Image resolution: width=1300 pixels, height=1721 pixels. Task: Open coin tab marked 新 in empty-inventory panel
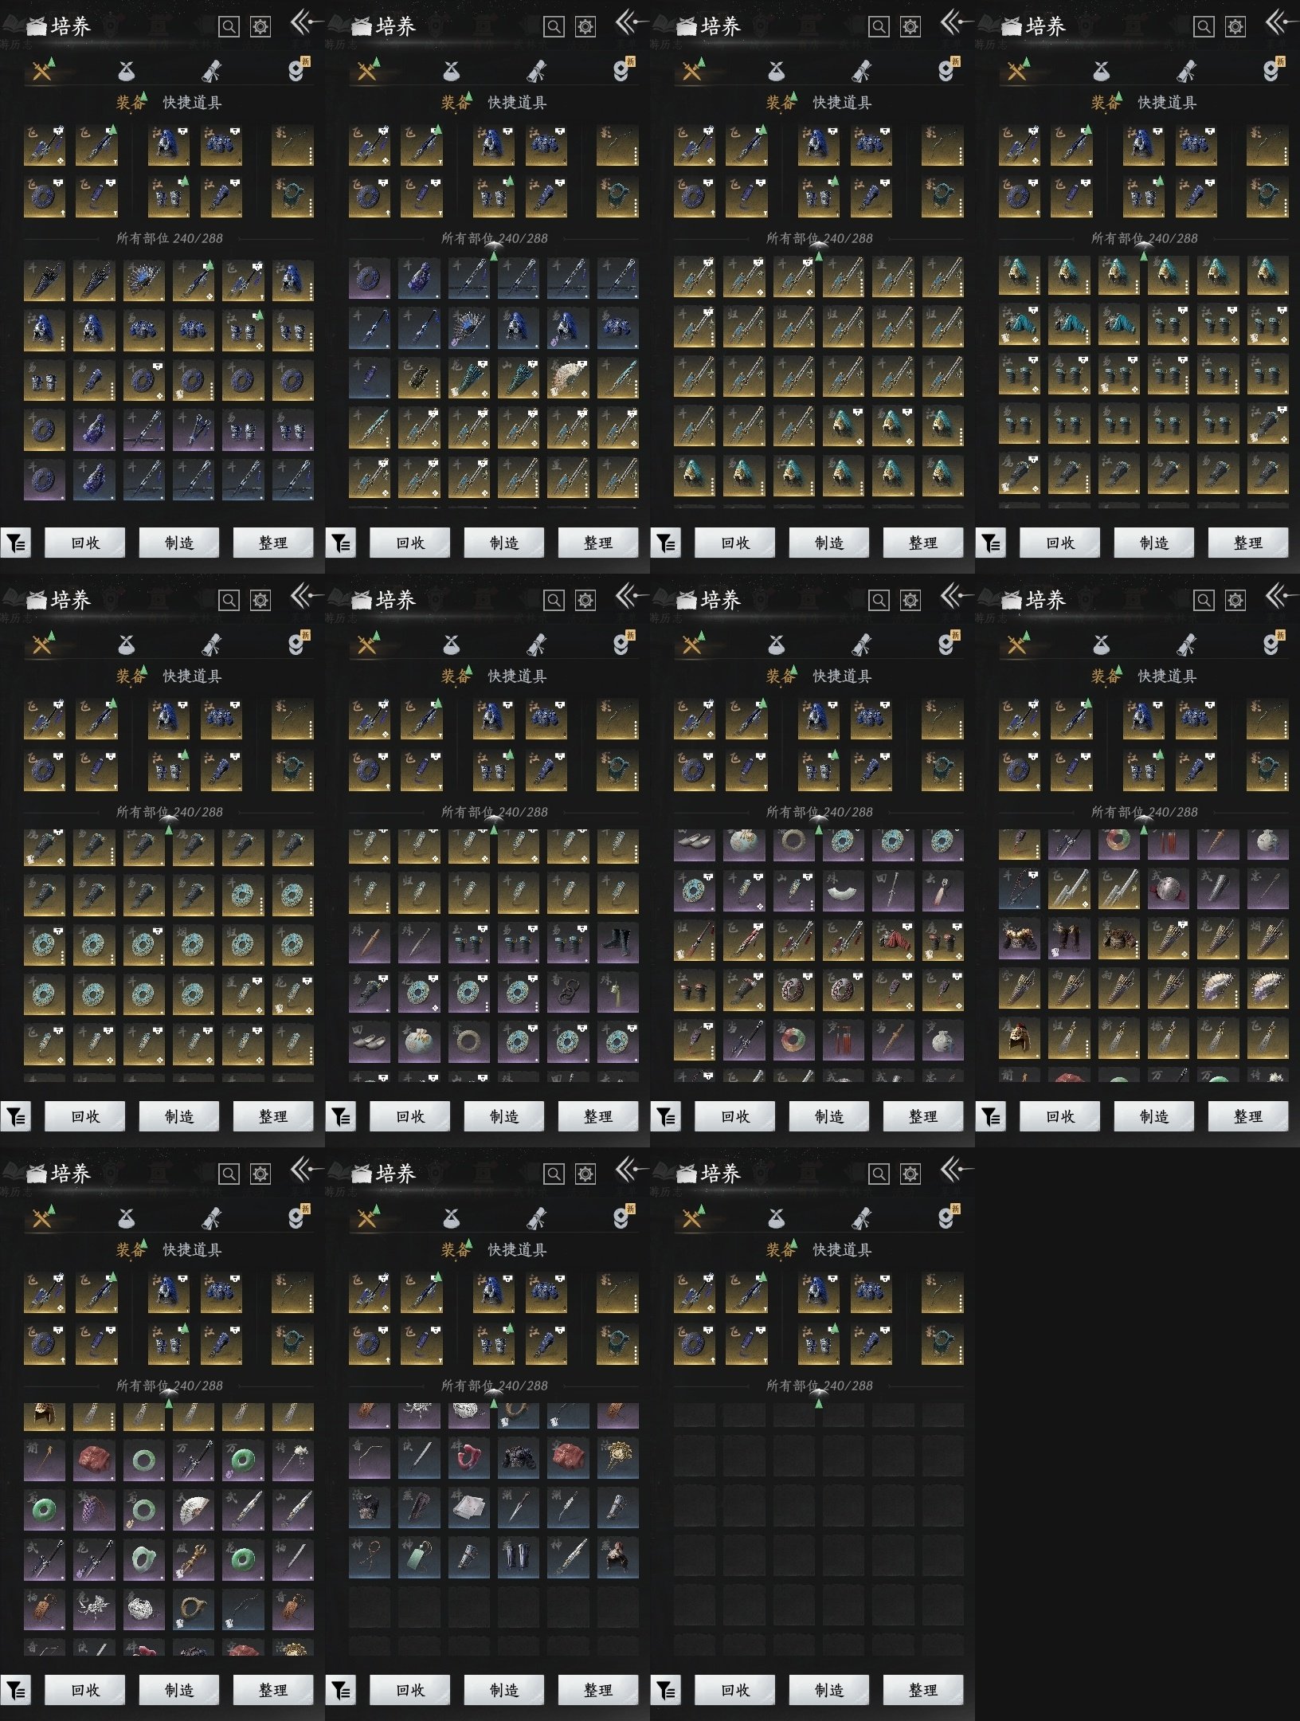tap(946, 1218)
